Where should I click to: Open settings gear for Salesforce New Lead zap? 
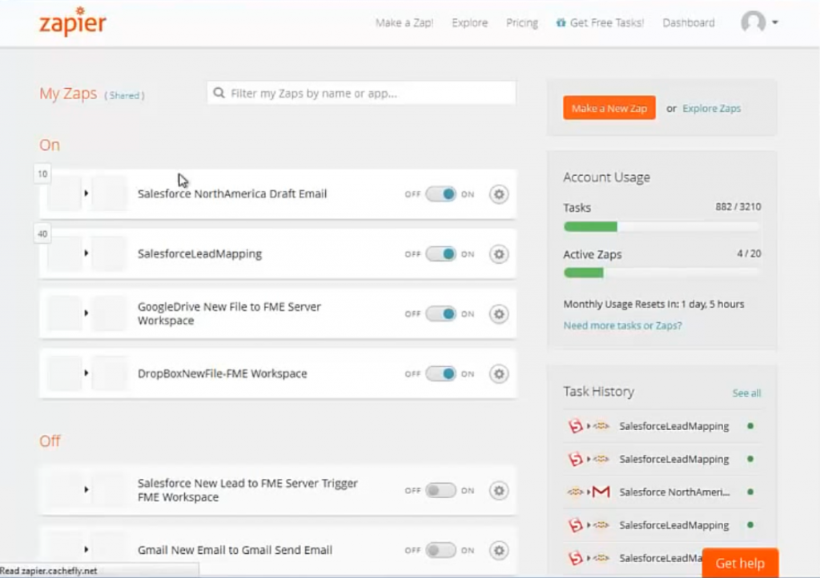pos(499,490)
